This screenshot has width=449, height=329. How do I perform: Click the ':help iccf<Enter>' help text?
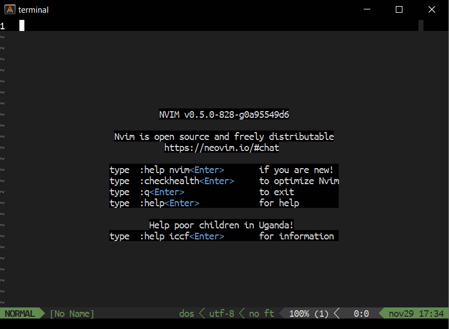coord(186,236)
